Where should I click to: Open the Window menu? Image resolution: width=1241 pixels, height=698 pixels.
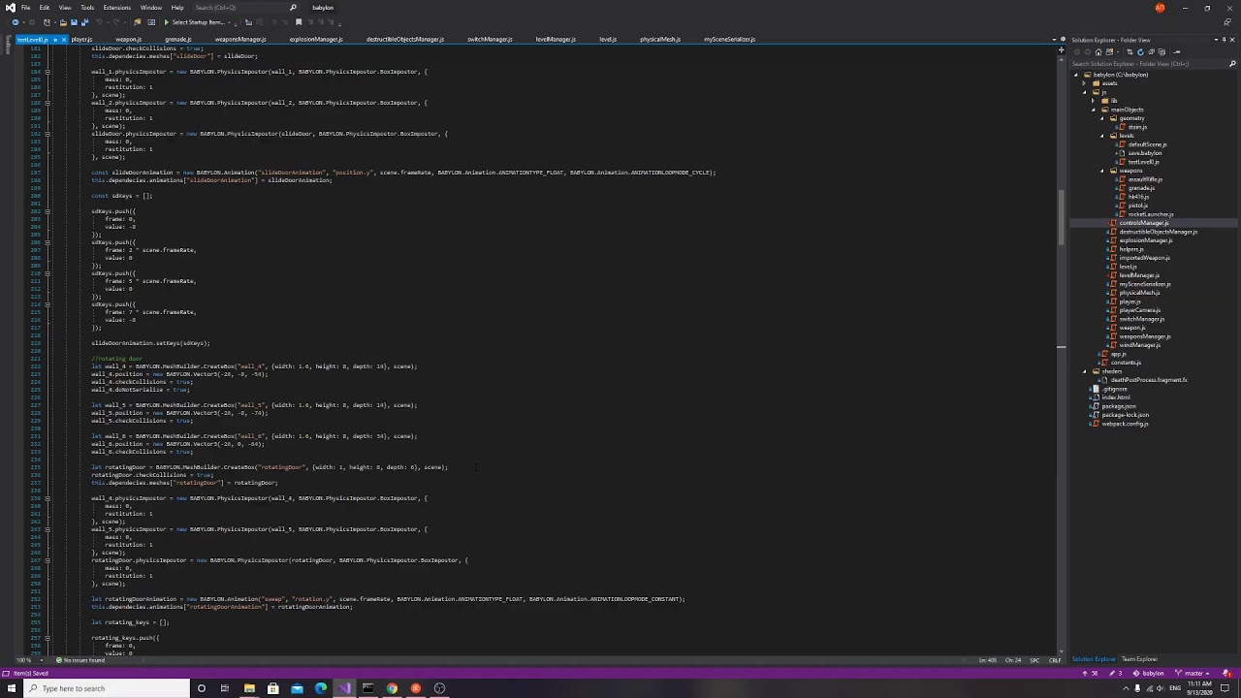coord(151,8)
